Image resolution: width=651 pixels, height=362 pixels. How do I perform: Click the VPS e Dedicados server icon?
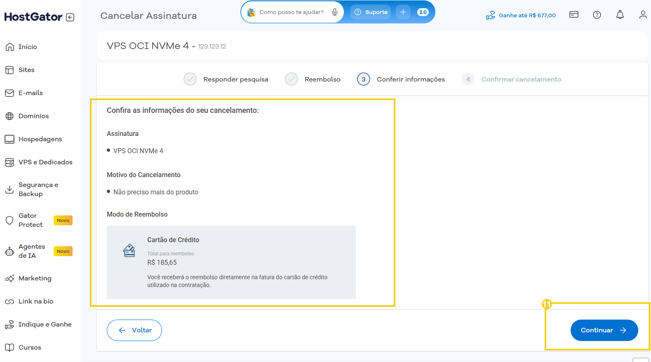9,162
